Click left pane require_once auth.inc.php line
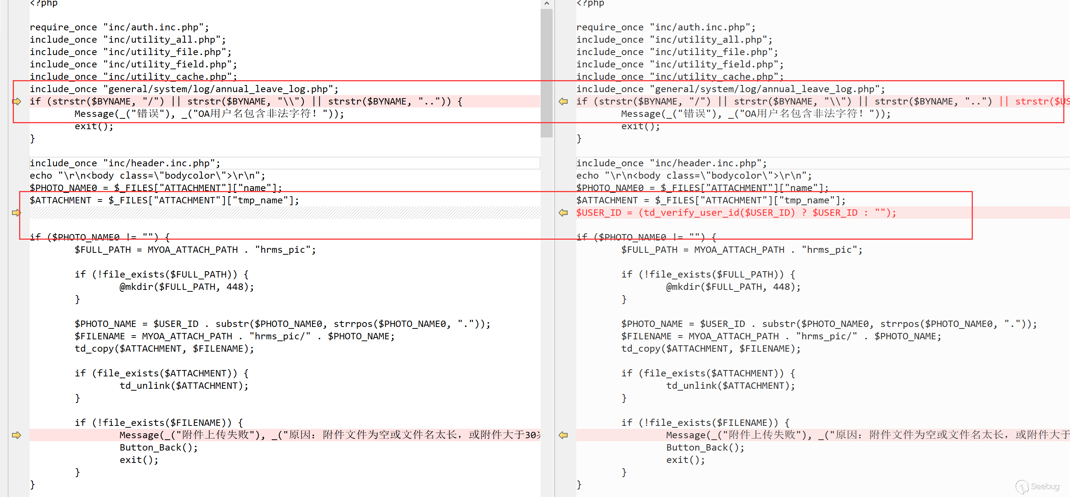Image resolution: width=1070 pixels, height=497 pixels. tap(119, 27)
